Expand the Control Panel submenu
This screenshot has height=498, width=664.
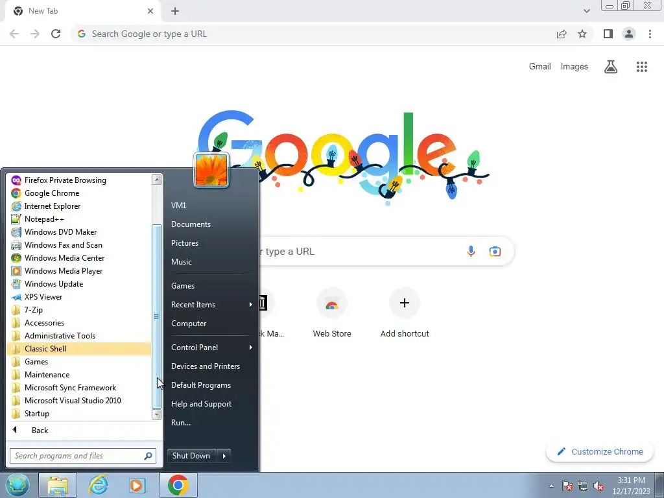pyautogui.click(x=211, y=348)
